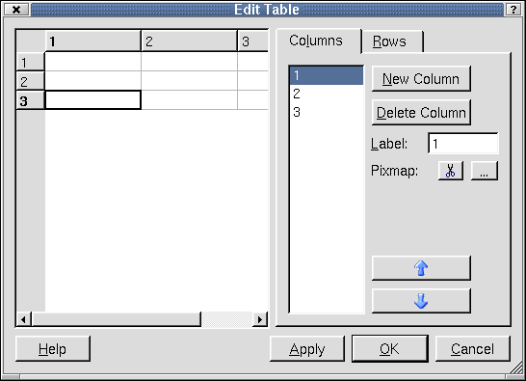526x381 pixels.
Task: Select the Columns tab
Action: (x=316, y=41)
